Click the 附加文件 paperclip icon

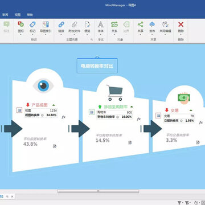pyautogui.click(x=74, y=24)
